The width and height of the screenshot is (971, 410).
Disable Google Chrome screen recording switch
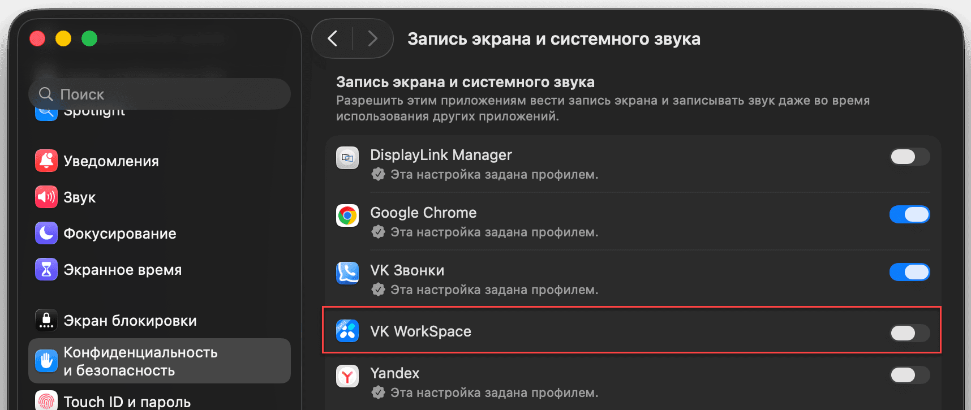pos(909,214)
